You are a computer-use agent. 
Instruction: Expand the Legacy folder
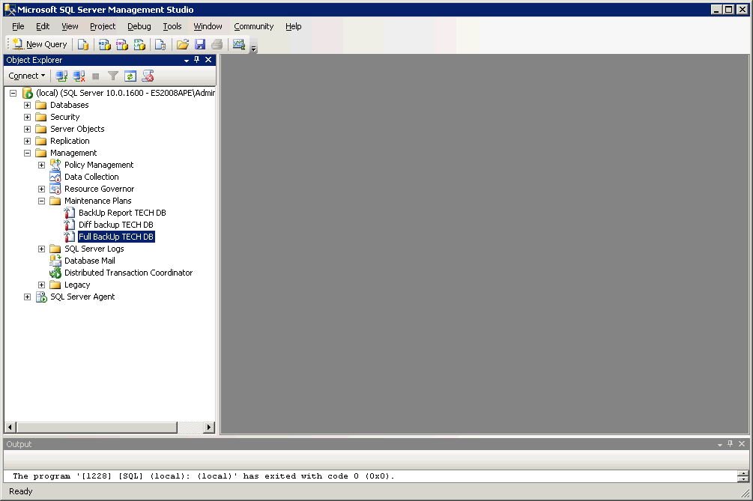coord(42,285)
